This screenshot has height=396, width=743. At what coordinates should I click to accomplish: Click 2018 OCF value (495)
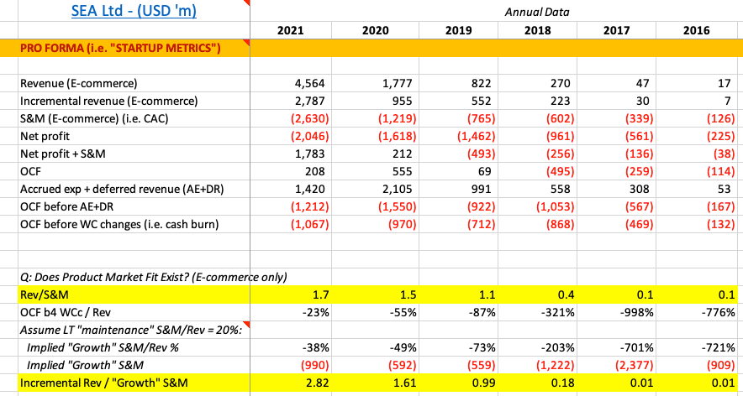559,172
